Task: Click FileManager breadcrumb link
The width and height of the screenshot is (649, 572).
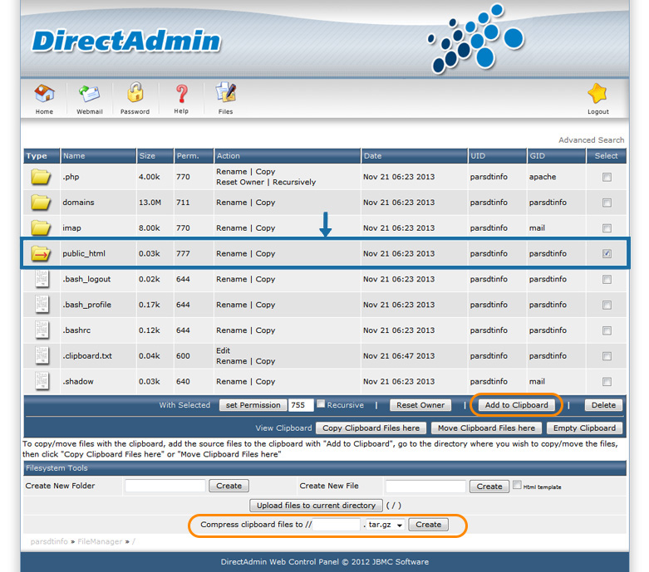Action: pos(100,541)
